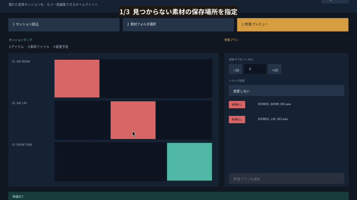Switch to step 2 素材フォルダ選択 tab
This screenshot has width=357, height=200.
178,25
